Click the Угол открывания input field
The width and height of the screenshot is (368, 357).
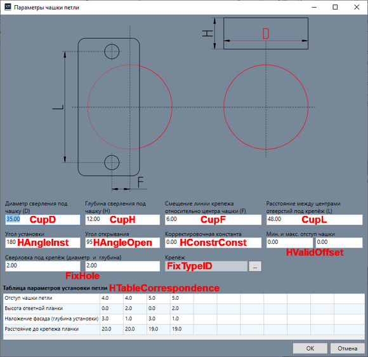[x=122, y=243]
